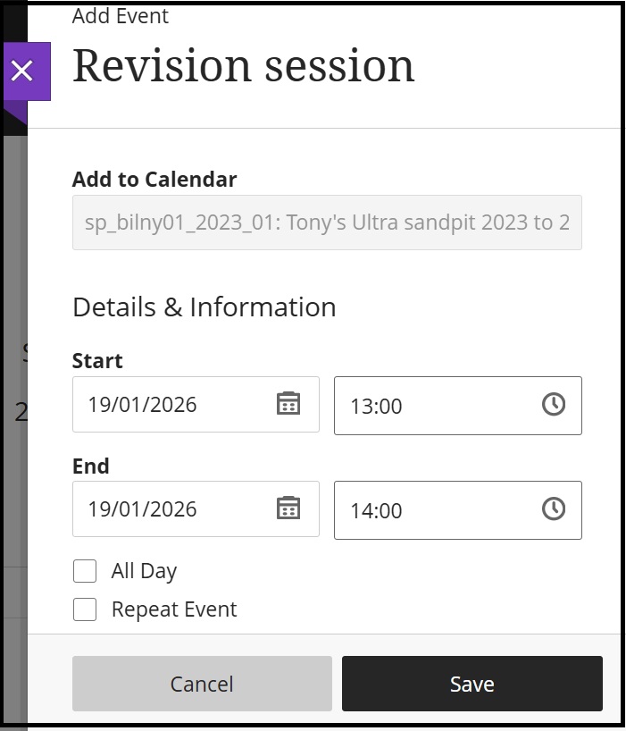Open the End date calendar picker
This screenshot has width=626, height=731.
coord(290,509)
